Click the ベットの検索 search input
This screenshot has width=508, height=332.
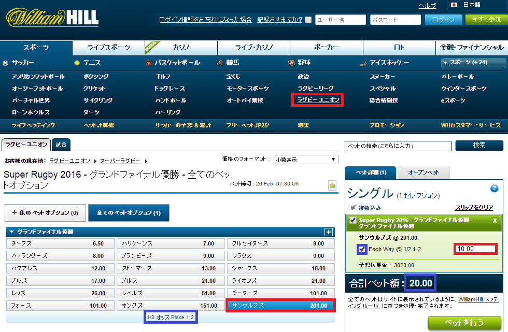point(398,146)
